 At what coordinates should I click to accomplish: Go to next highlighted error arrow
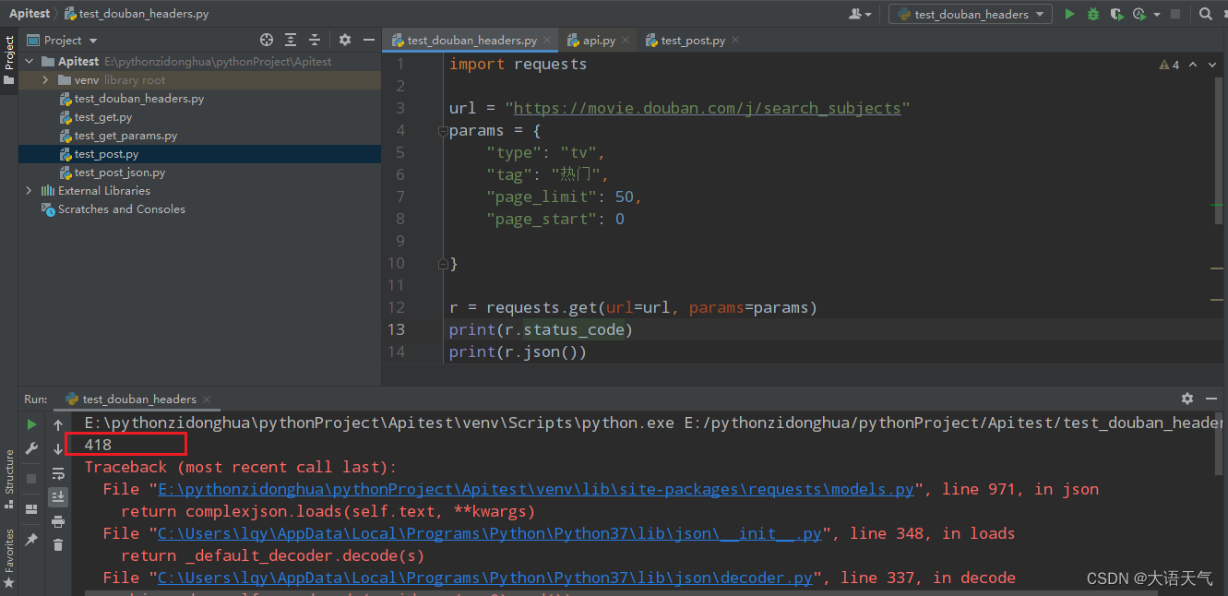(x=1212, y=65)
